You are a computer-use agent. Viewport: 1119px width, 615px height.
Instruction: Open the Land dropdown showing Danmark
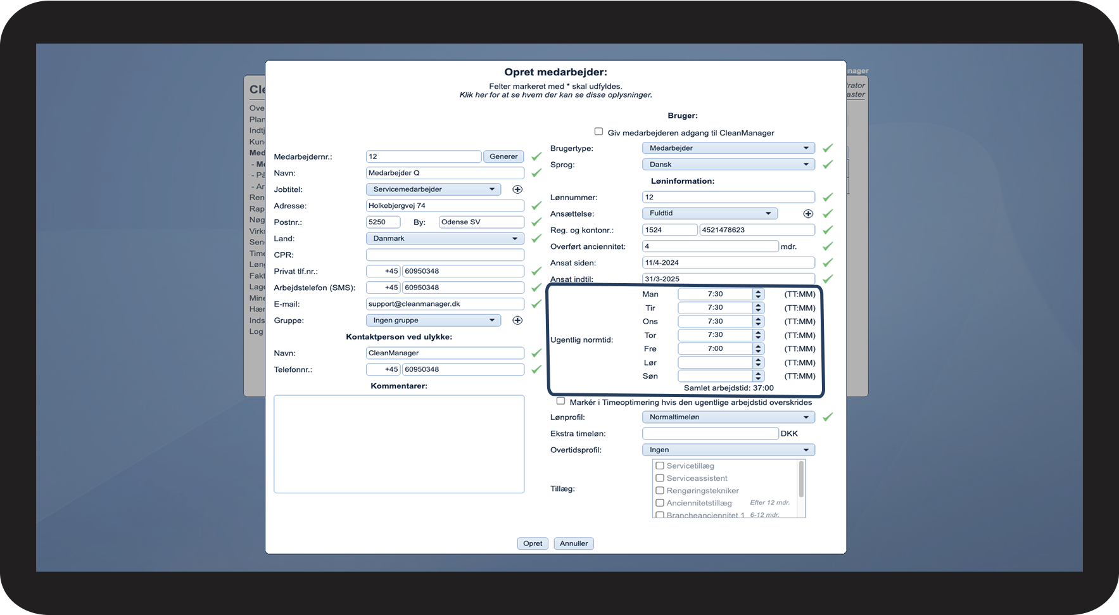coord(445,239)
